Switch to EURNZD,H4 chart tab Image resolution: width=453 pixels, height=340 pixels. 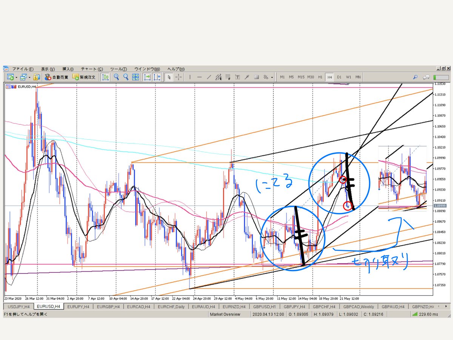pos(234,306)
